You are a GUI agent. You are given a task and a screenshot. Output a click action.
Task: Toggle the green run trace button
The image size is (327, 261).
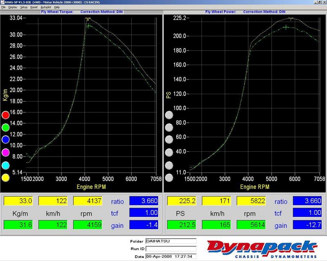coord(6,127)
